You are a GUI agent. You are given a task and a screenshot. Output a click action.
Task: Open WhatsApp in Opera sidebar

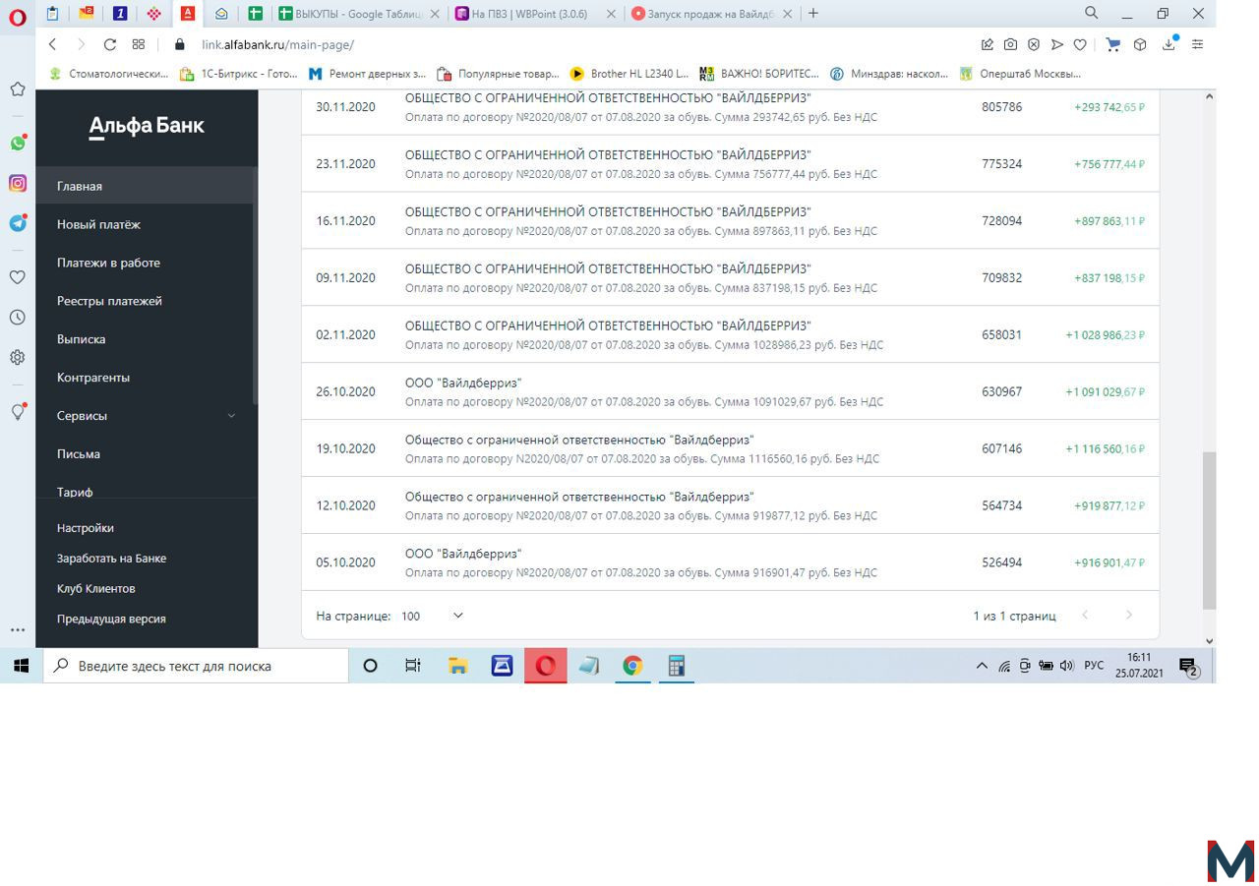pyautogui.click(x=18, y=143)
